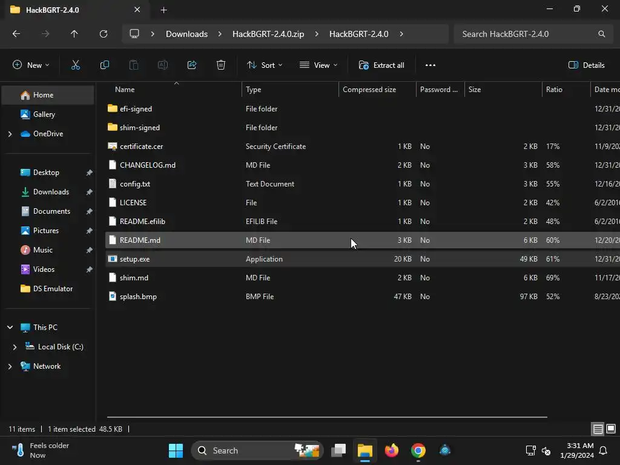Refresh the current folder view
The image size is (620, 465).
[104, 34]
